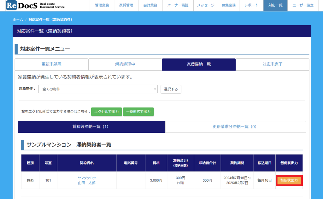Click the サンプルマンション 滞納契約者一覧 heading

coord(69,145)
